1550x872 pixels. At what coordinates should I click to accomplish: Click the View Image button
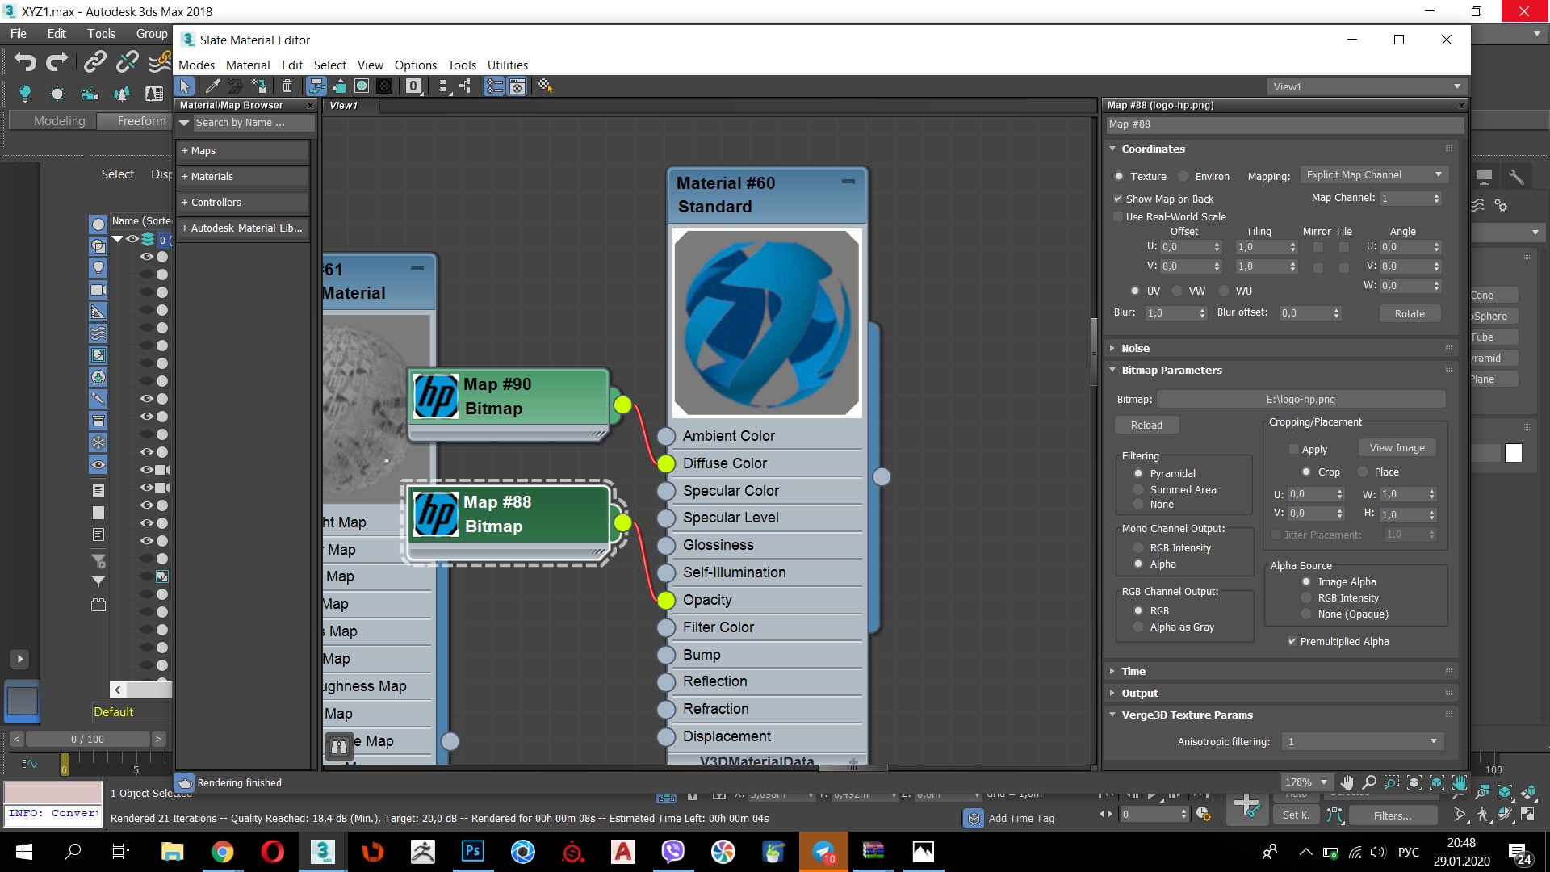click(1397, 447)
